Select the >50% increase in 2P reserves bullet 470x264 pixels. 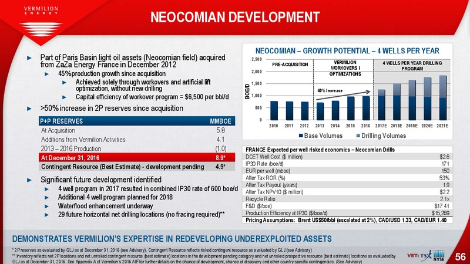112,109
